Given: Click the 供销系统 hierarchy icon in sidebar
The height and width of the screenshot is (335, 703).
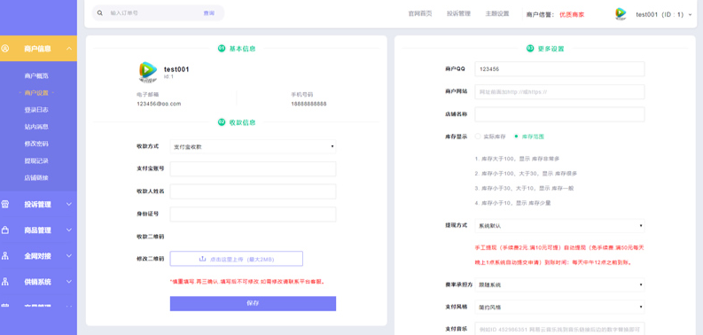Looking at the screenshot, I should click(5, 282).
